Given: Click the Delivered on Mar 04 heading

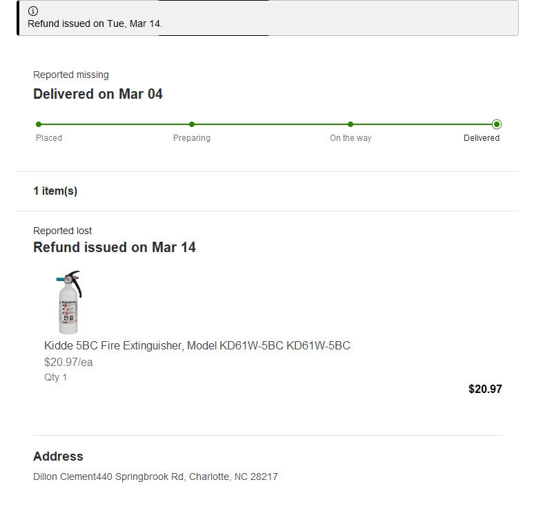Looking at the screenshot, I should 98,94.
